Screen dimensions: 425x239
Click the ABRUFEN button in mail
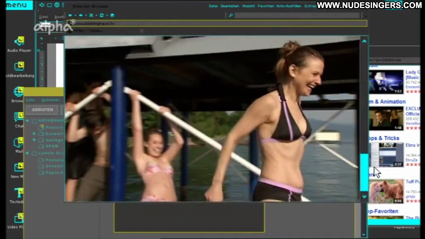point(42,110)
